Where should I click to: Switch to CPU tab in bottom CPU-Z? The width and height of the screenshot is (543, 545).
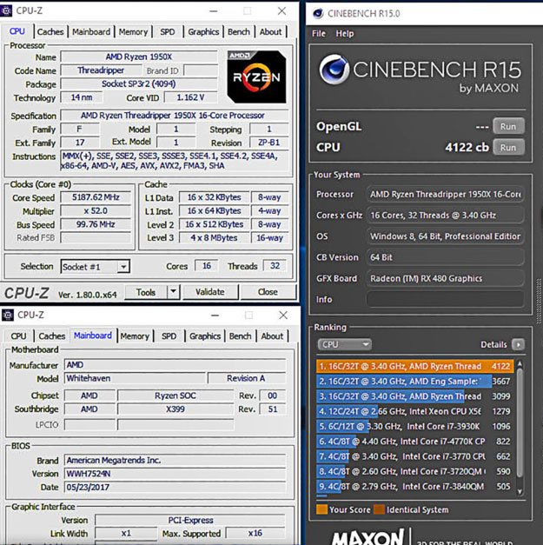(x=18, y=336)
